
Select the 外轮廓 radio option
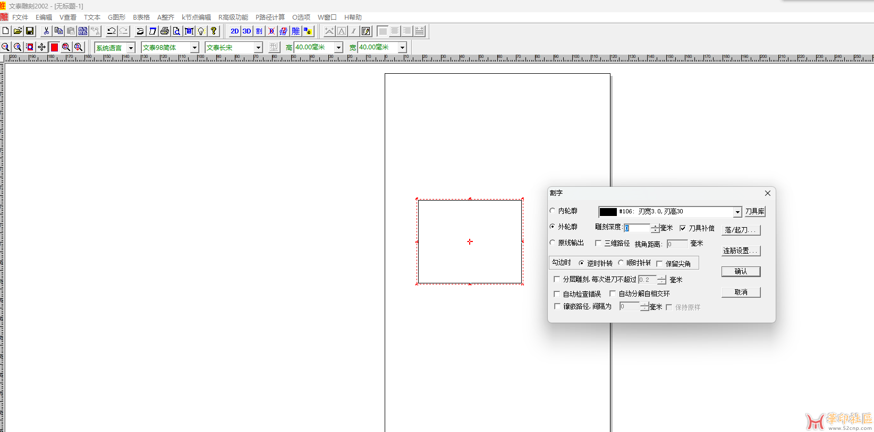coord(553,227)
